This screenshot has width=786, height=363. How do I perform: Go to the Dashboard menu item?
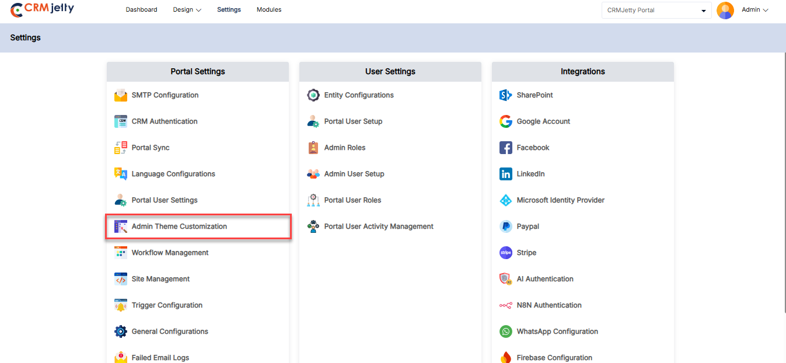tap(141, 10)
